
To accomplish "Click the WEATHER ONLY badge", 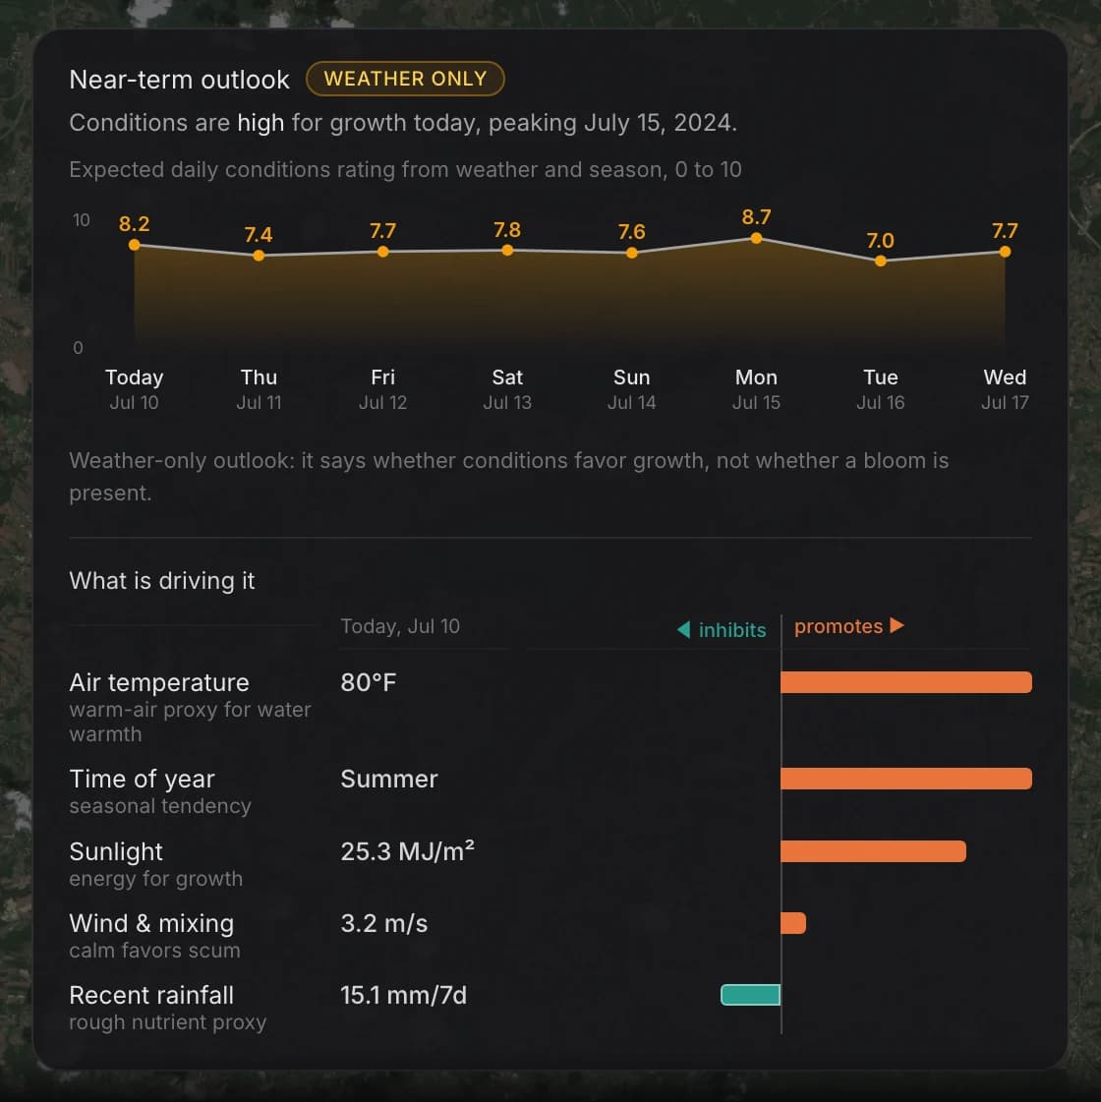I will pos(405,79).
